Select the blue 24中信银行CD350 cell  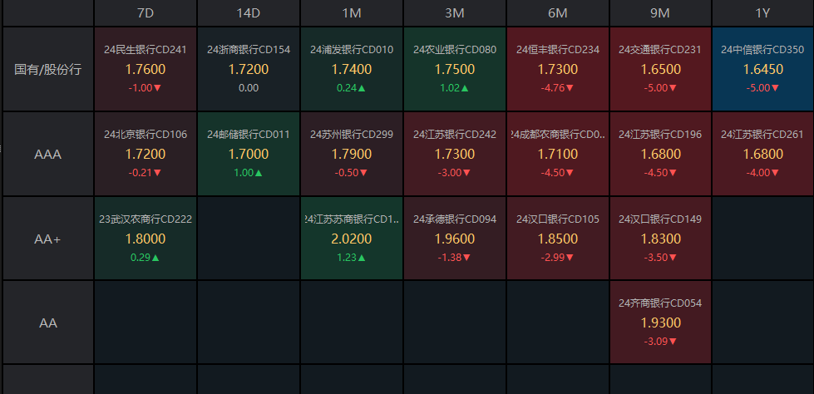[x=763, y=69]
